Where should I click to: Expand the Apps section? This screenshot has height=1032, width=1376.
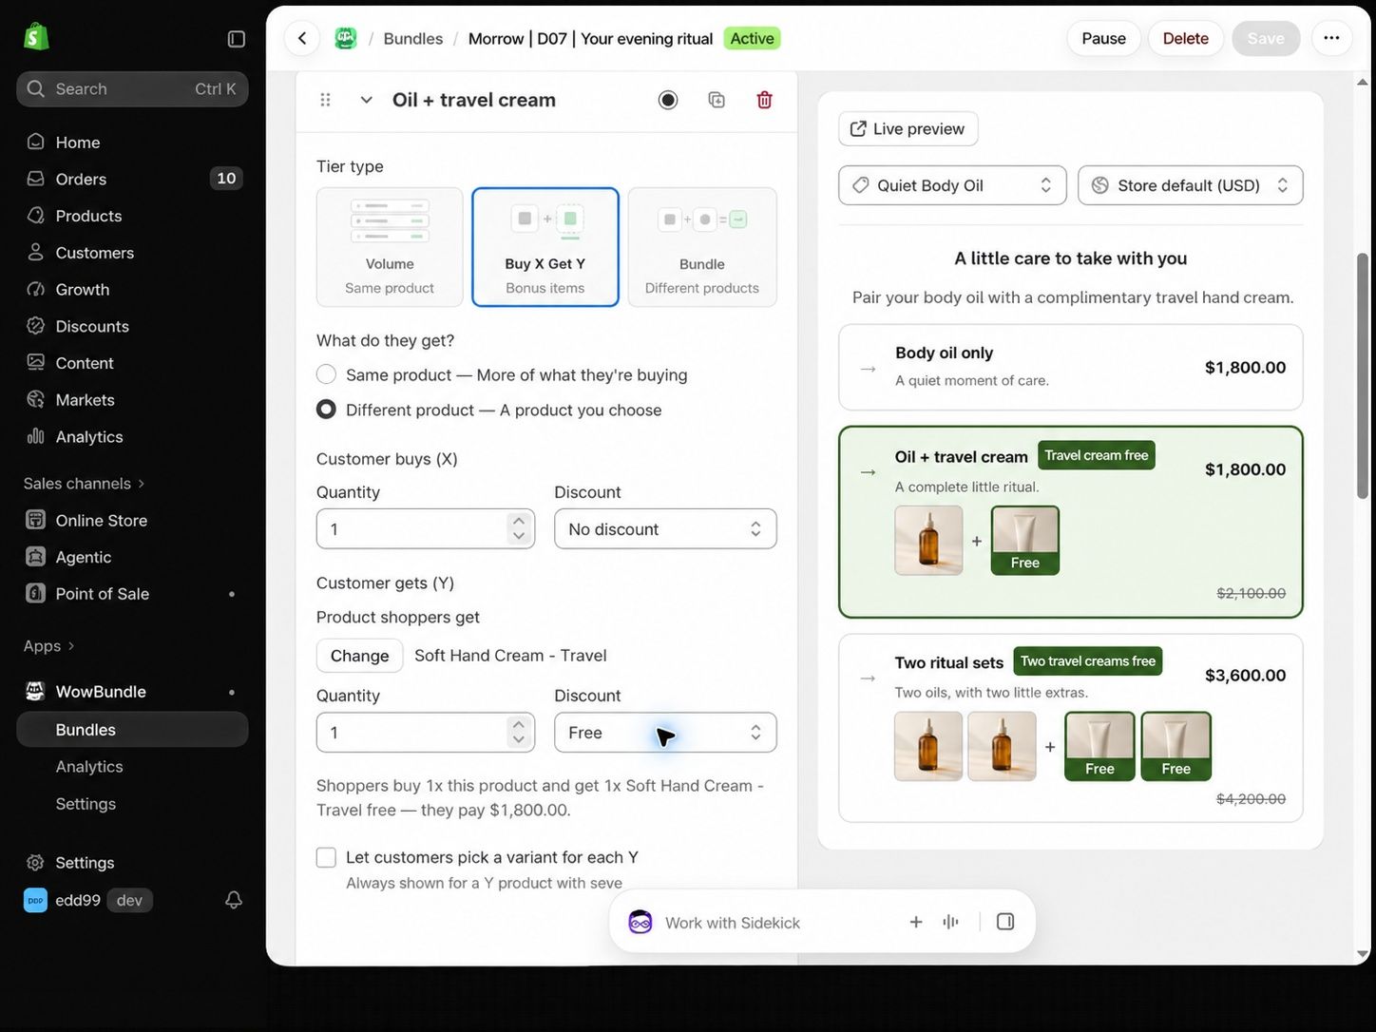(49, 646)
